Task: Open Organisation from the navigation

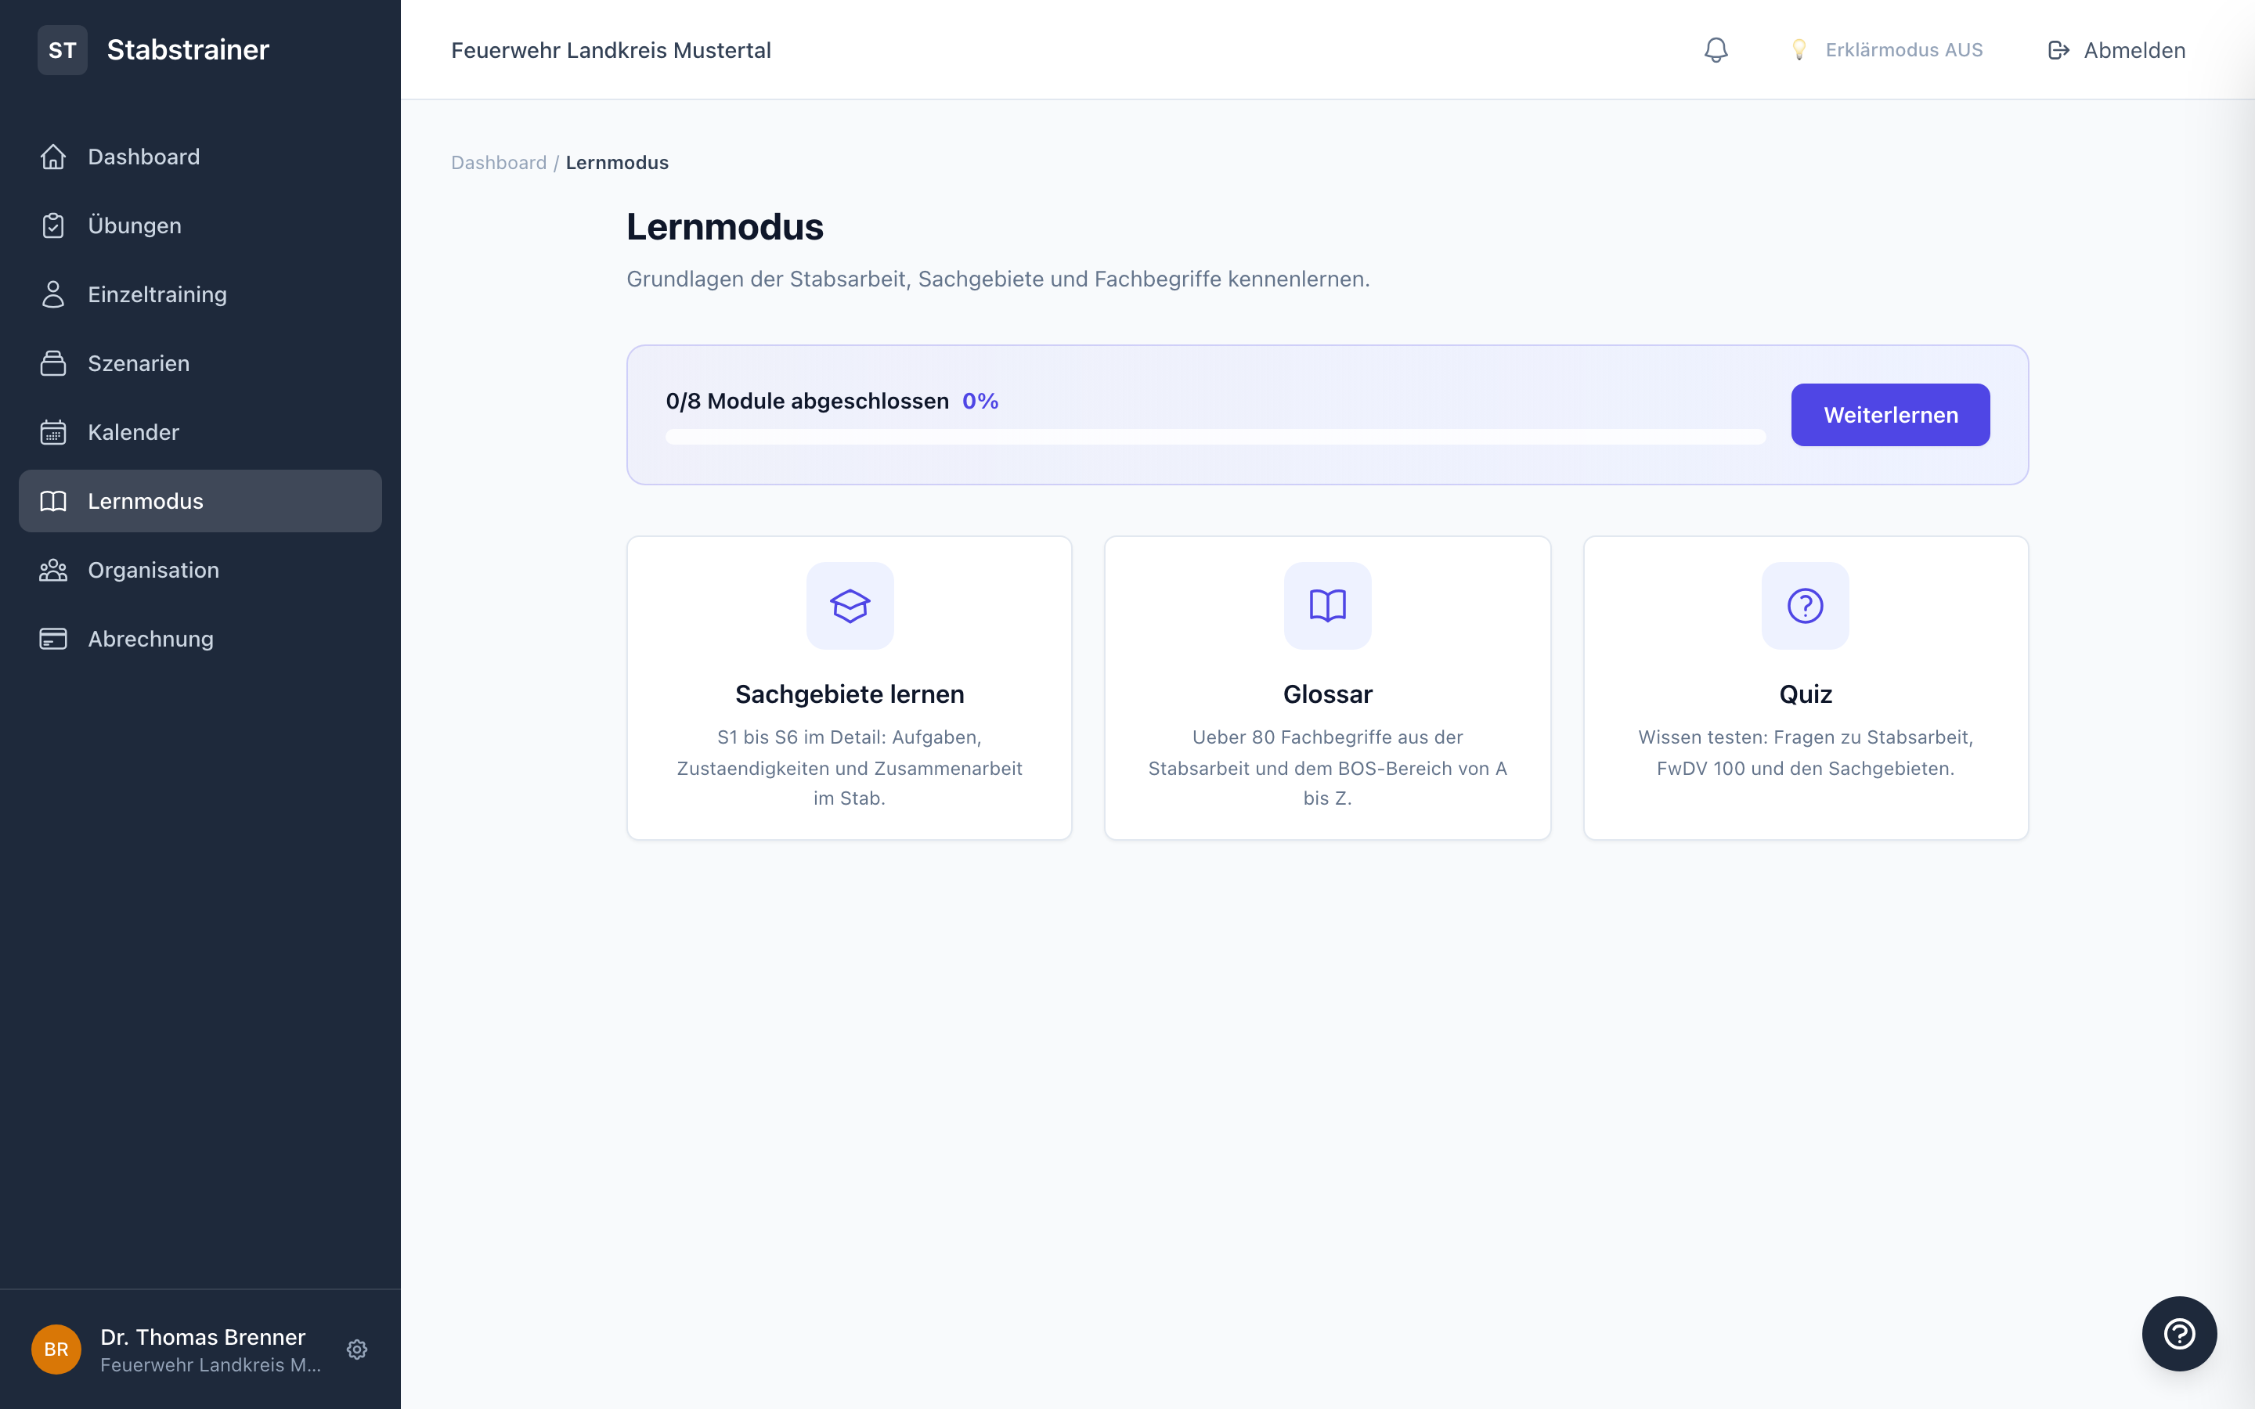Action: [x=153, y=569]
